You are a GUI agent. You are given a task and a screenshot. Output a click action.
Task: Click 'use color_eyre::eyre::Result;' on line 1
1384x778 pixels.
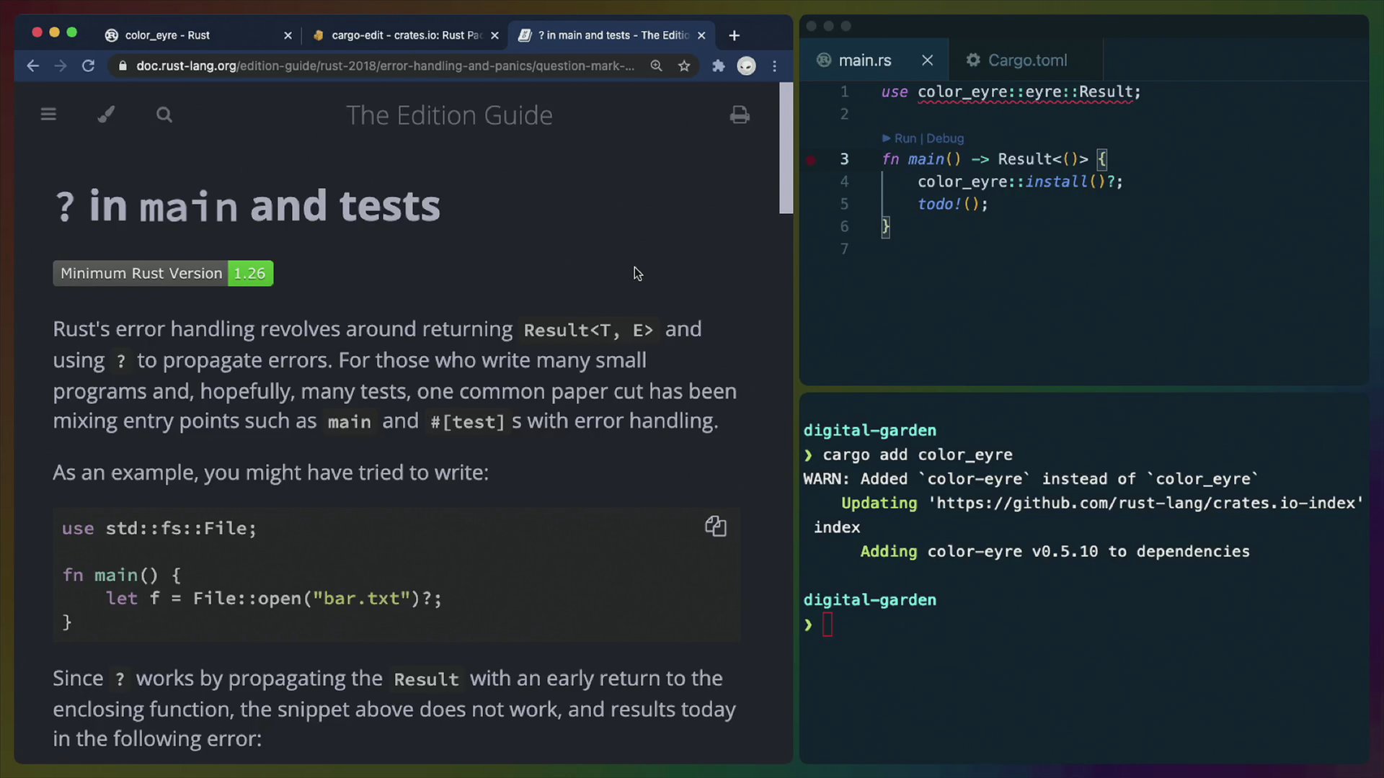click(1011, 92)
